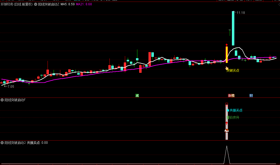Click the 减 information marker icon
The width and height of the screenshot is (280, 165).
point(137,96)
